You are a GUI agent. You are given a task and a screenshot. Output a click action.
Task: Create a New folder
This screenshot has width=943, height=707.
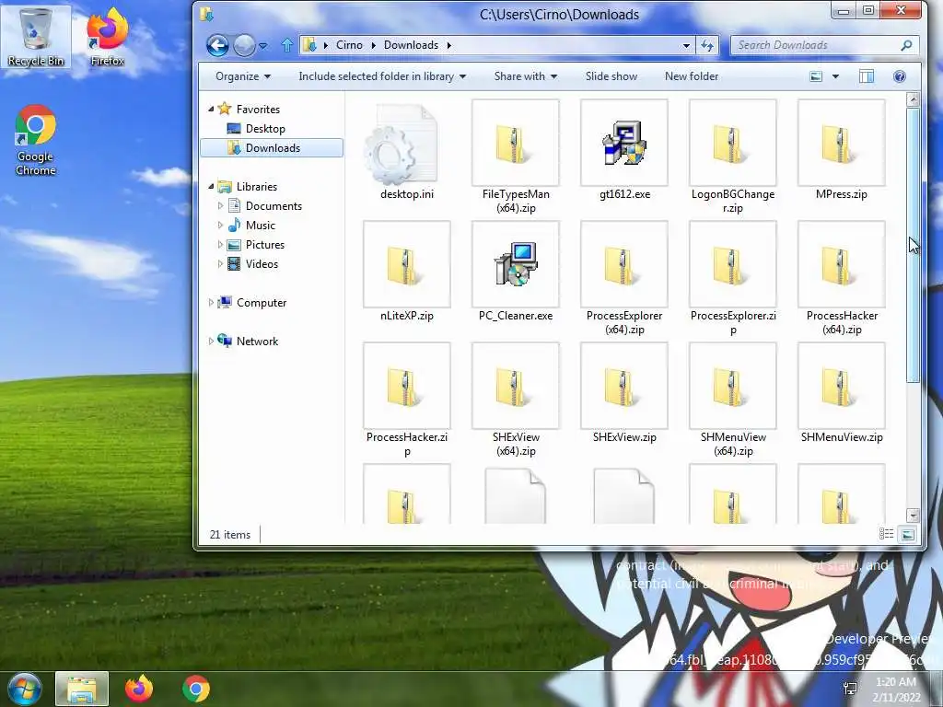point(692,76)
